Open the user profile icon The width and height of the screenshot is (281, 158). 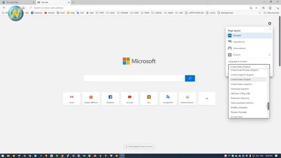tap(270, 8)
